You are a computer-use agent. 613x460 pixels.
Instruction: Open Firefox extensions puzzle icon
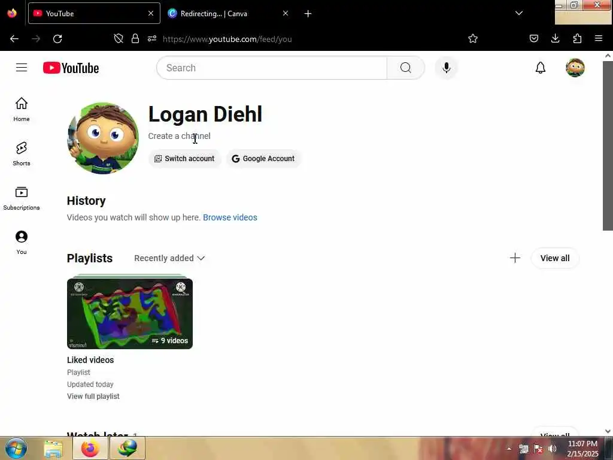(577, 38)
